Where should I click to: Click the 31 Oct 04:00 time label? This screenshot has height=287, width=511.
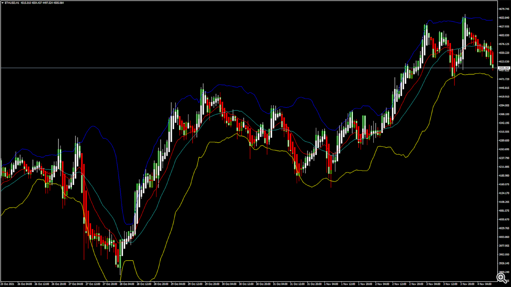click(x=280, y=284)
